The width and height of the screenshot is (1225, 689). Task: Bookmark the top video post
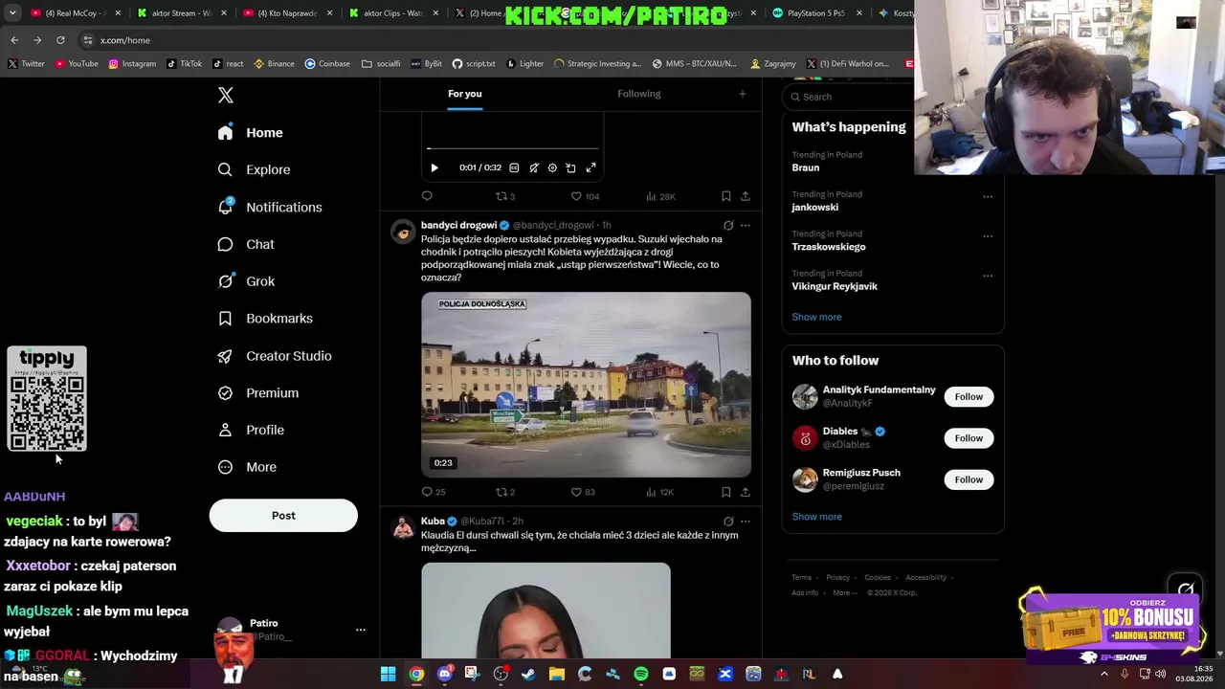pyautogui.click(x=726, y=196)
